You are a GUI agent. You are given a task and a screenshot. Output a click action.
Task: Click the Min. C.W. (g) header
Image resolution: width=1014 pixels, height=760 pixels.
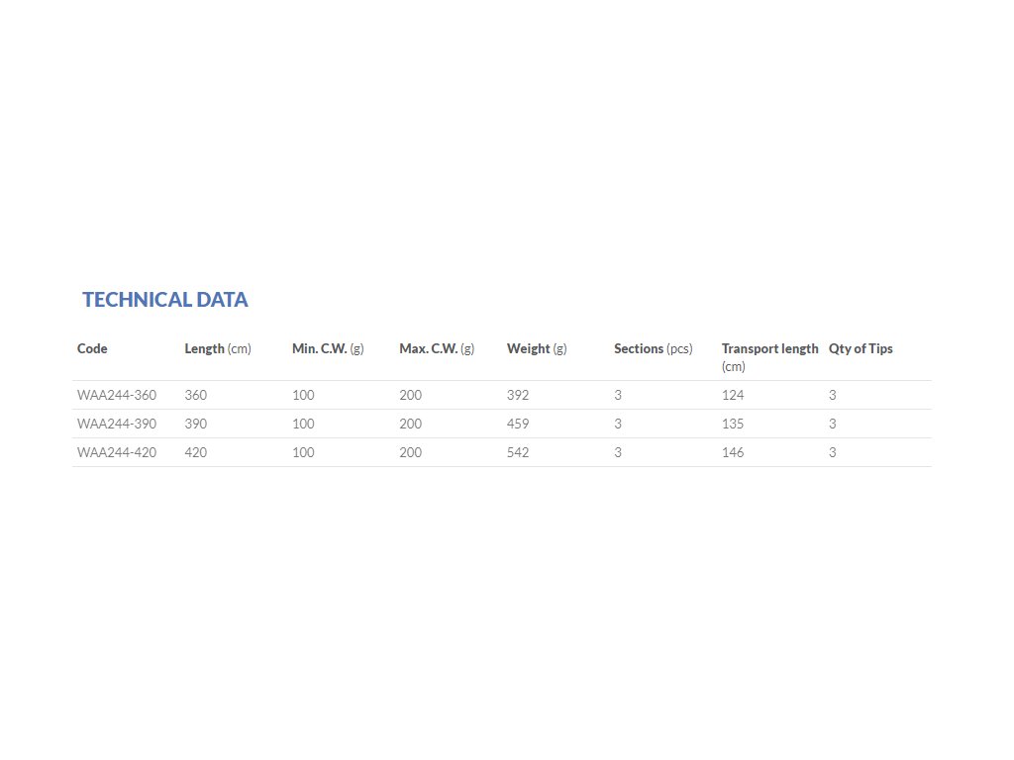[328, 348]
